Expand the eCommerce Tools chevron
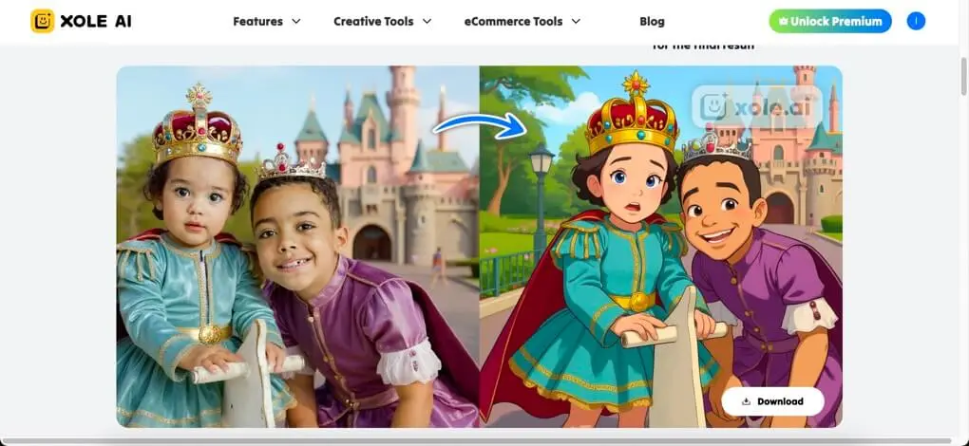This screenshot has width=969, height=446. click(x=576, y=21)
